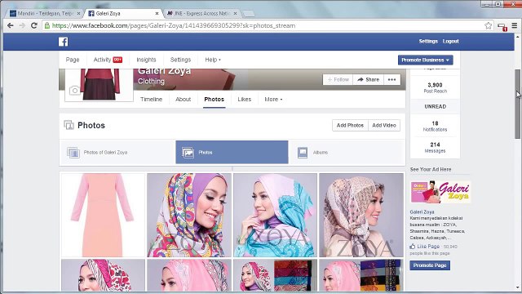Click the Galeri Zoya ad title link
This screenshot has width=522, height=294.
click(422, 212)
